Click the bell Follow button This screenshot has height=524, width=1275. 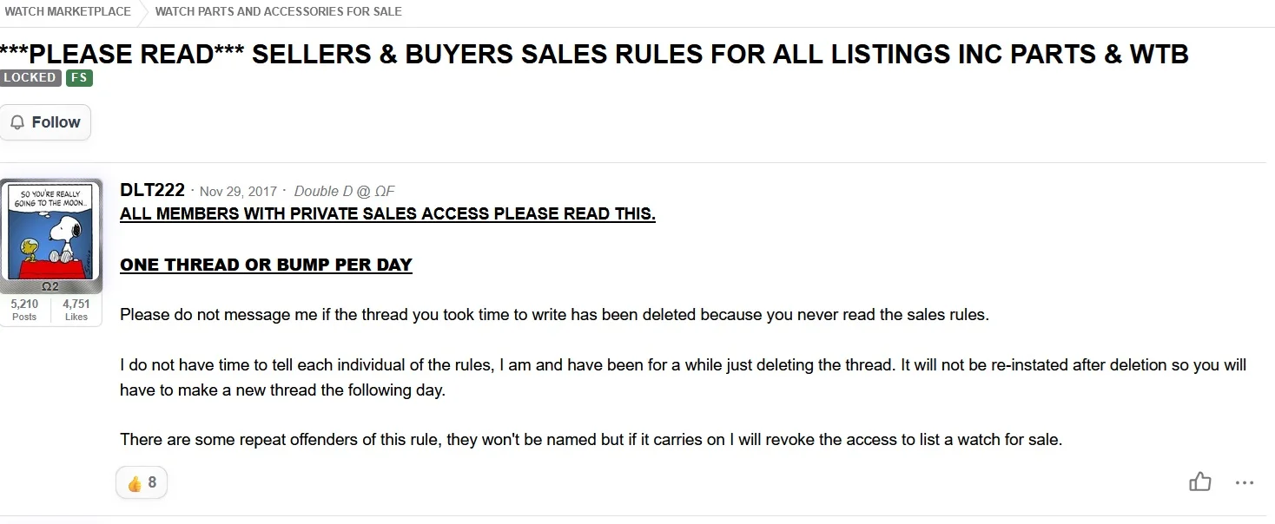45,122
